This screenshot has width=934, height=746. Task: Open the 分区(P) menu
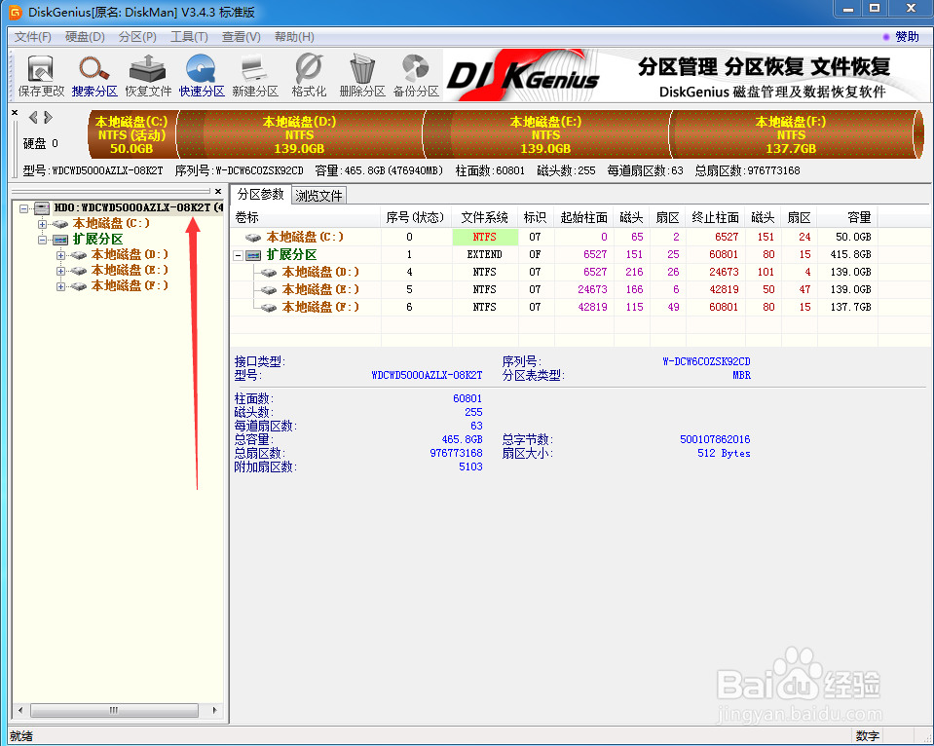137,37
